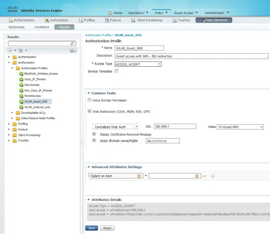Viewport: 270px width, 234px height.
Task: Click the PermitAccess profile icon
Action: [21, 96]
